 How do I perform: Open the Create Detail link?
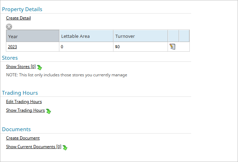[18, 18]
